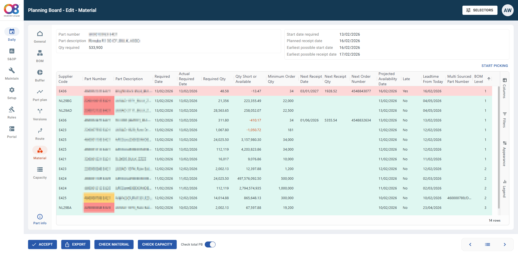Viewport: 518px width, 255px height.
Task: Open the S&OP section
Action: [x=12, y=54]
